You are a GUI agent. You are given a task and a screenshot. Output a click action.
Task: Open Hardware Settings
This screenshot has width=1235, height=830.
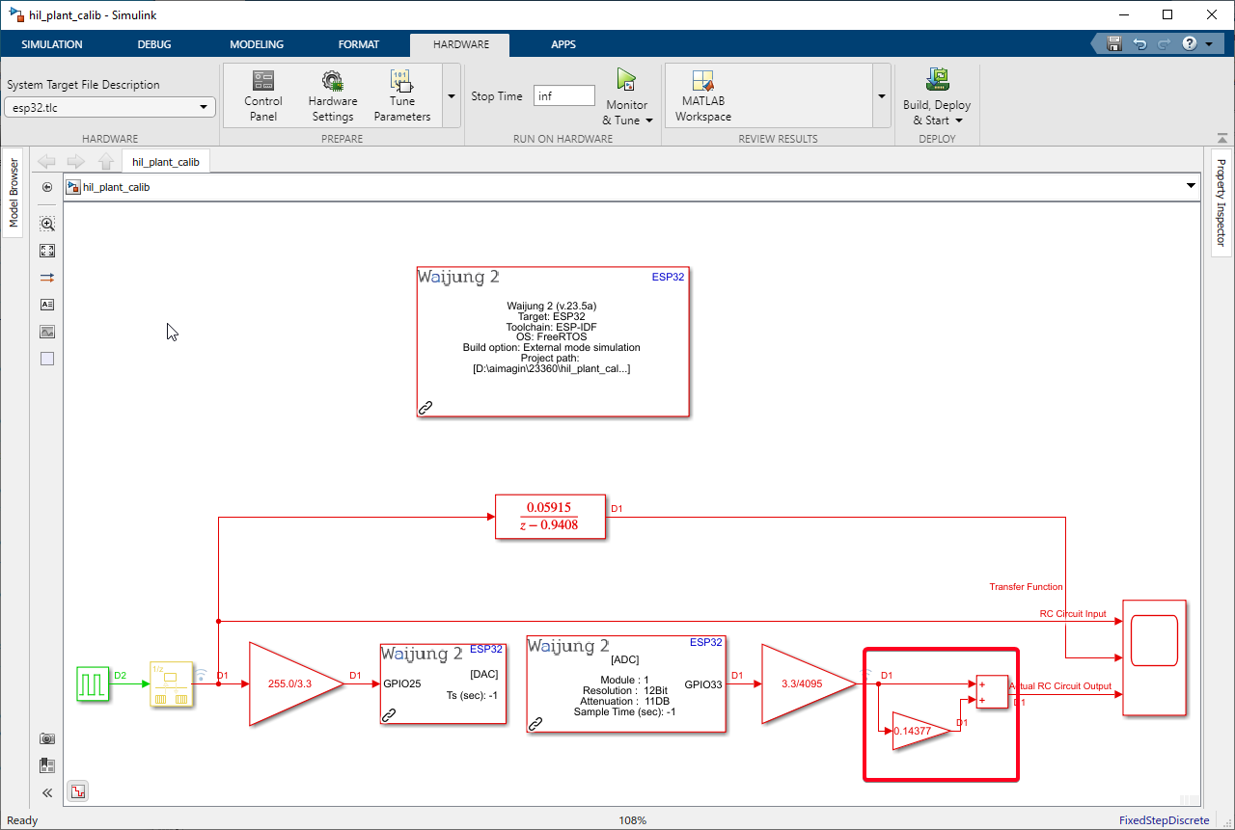[332, 94]
